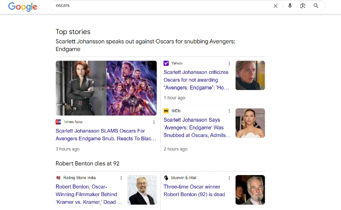Click the '2 hours ago' timestamp
The width and height of the screenshot is (341, 210).
point(175,149)
